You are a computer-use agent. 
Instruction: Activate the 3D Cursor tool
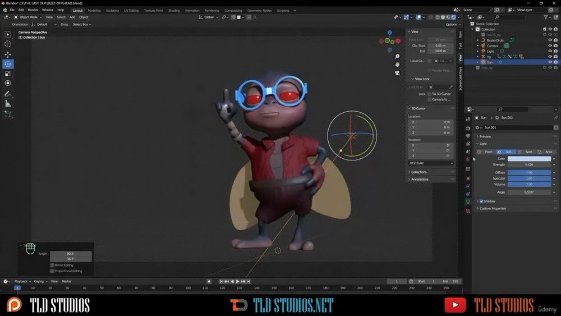click(x=8, y=44)
